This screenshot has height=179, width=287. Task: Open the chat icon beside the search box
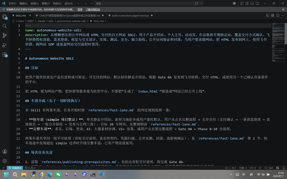point(196,3)
